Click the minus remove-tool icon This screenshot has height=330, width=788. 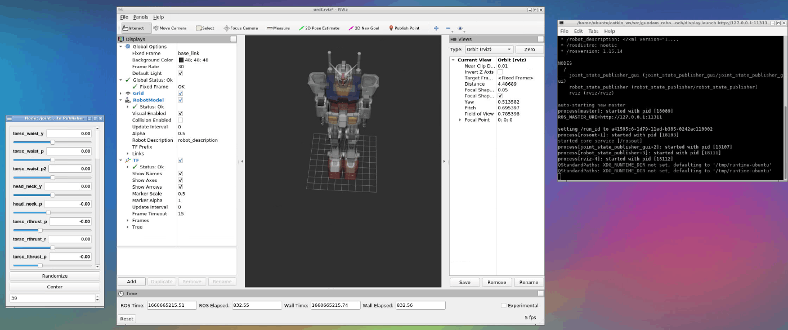pyautogui.click(x=448, y=28)
